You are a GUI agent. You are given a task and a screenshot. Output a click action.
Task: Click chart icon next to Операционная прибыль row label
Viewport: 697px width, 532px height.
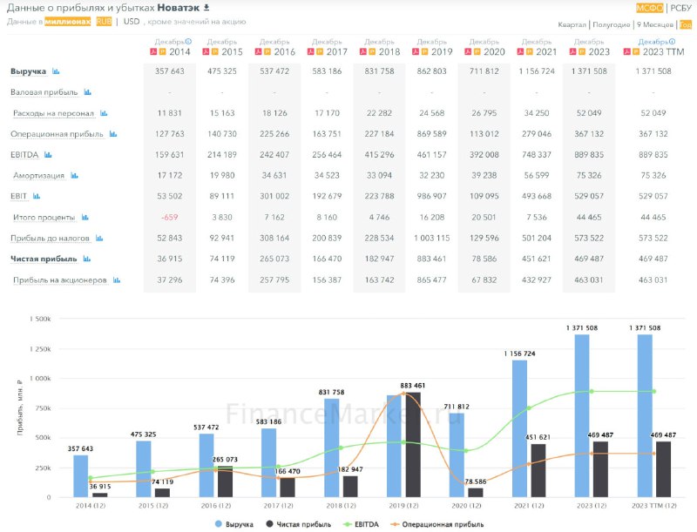click(x=113, y=134)
